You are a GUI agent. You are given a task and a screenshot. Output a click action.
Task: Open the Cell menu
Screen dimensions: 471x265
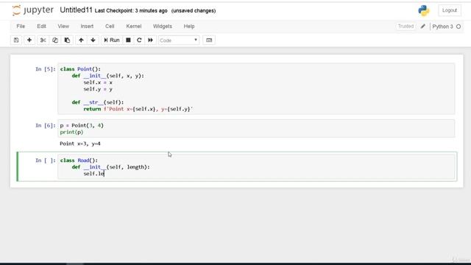[110, 26]
